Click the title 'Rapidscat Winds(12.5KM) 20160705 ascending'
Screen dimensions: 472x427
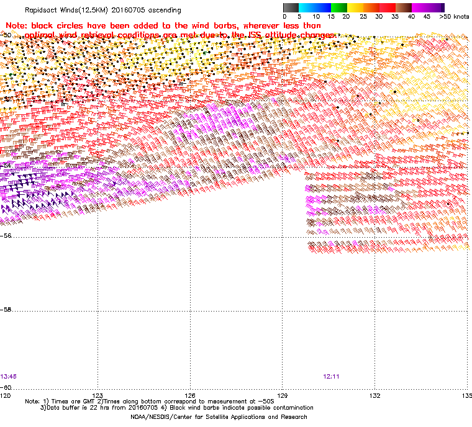103,10
